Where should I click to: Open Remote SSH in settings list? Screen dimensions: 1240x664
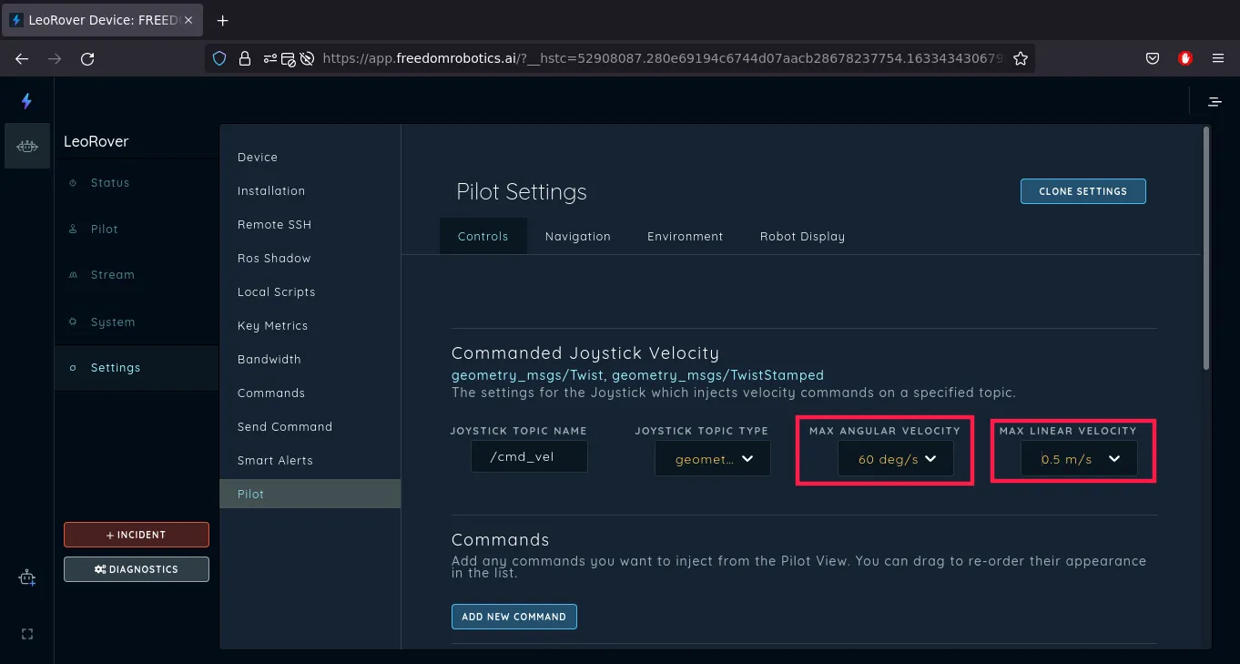point(274,224)
